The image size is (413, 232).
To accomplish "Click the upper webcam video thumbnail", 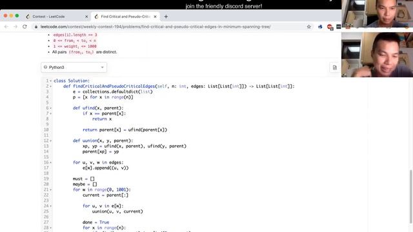I will [x=377, y=14].
